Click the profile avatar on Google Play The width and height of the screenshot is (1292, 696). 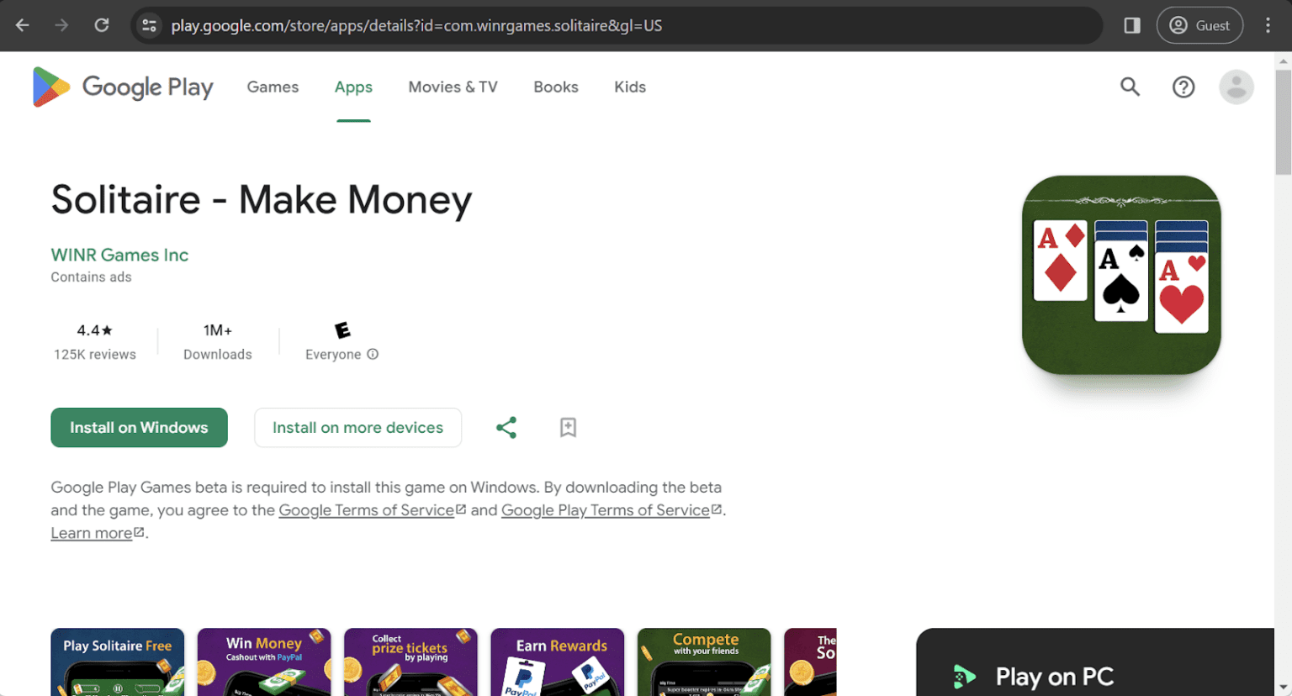tap(1236, 87)
